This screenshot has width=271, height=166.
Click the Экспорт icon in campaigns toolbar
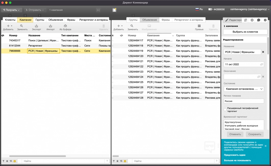(36, 26)
